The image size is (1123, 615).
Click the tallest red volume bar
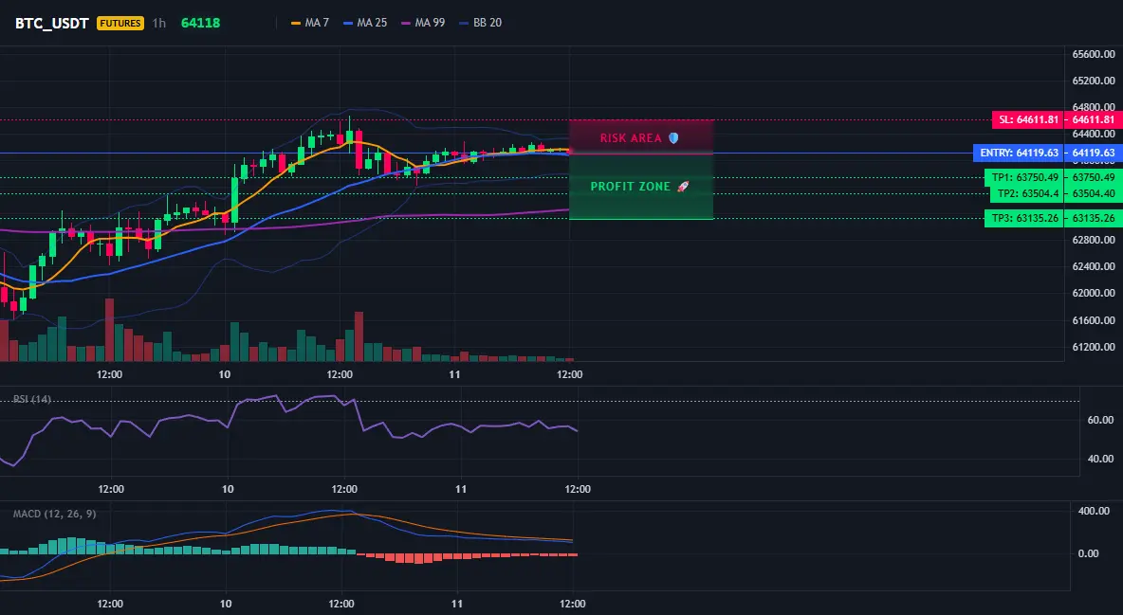point(109,330)
